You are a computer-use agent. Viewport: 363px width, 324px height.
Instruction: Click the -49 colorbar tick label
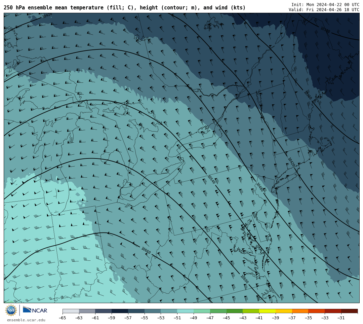pos(194,318)
